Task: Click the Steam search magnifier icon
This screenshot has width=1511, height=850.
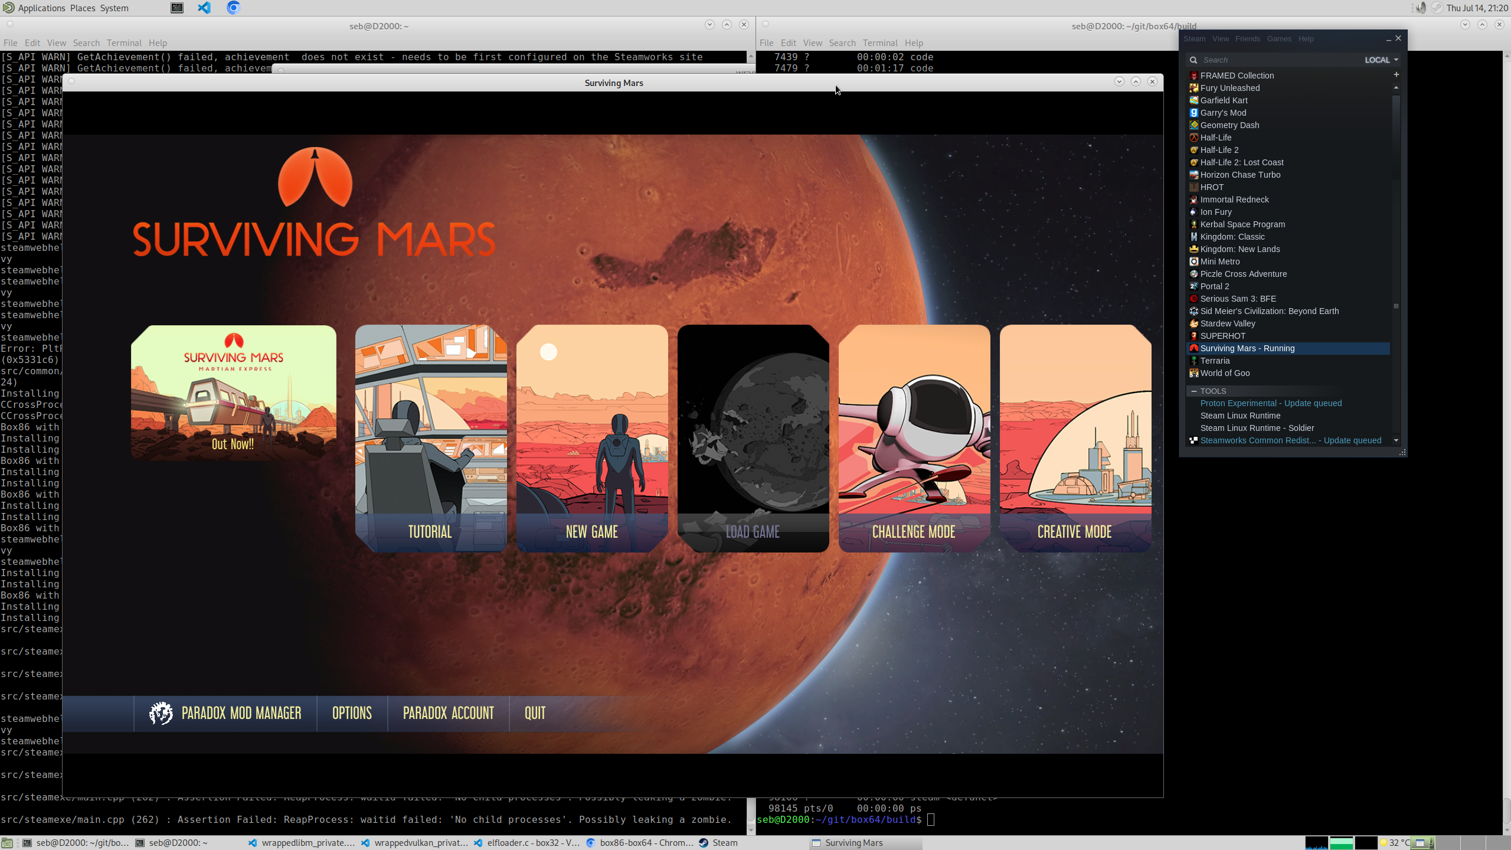Action: (x=1193, y=60)
